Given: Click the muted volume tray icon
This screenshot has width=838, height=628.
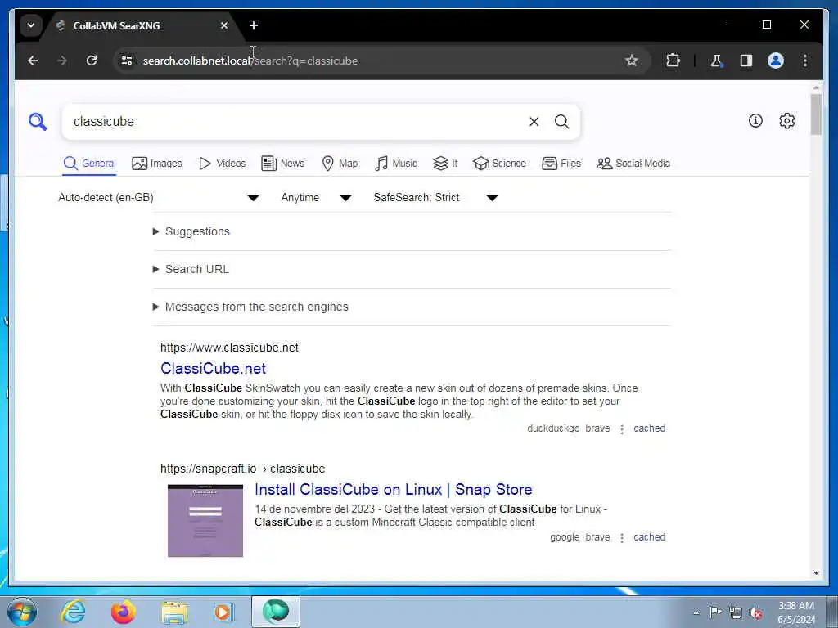Looking at the screenshot, I should [x=755, y=612].
